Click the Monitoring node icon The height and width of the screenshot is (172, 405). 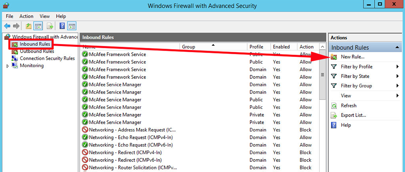click(15, 65)
